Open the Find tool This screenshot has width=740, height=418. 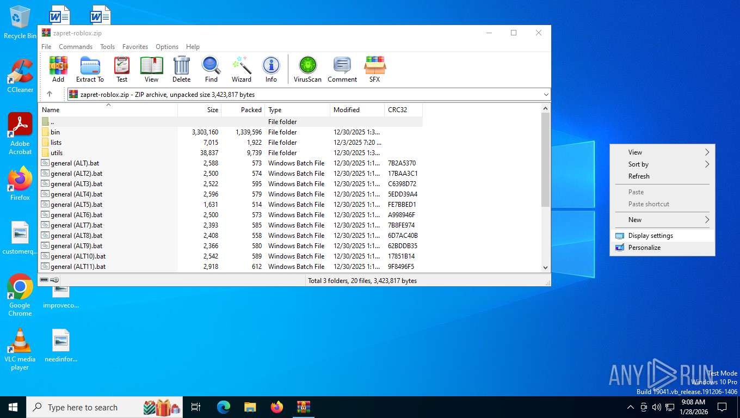click(x=211, y=69)
